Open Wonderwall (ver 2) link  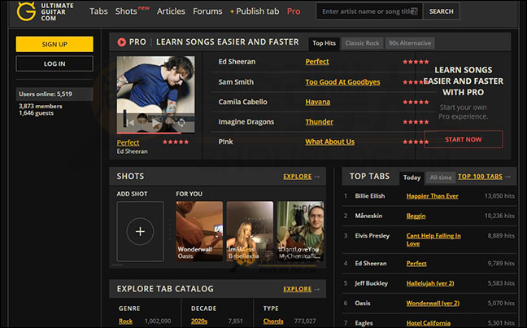[x=433, y=303]
